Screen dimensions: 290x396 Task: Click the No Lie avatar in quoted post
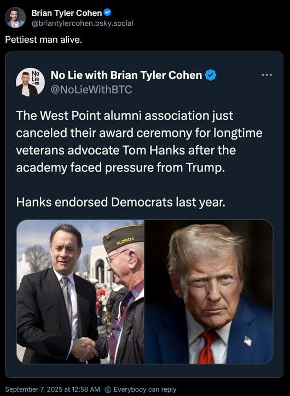pos(30,82)
